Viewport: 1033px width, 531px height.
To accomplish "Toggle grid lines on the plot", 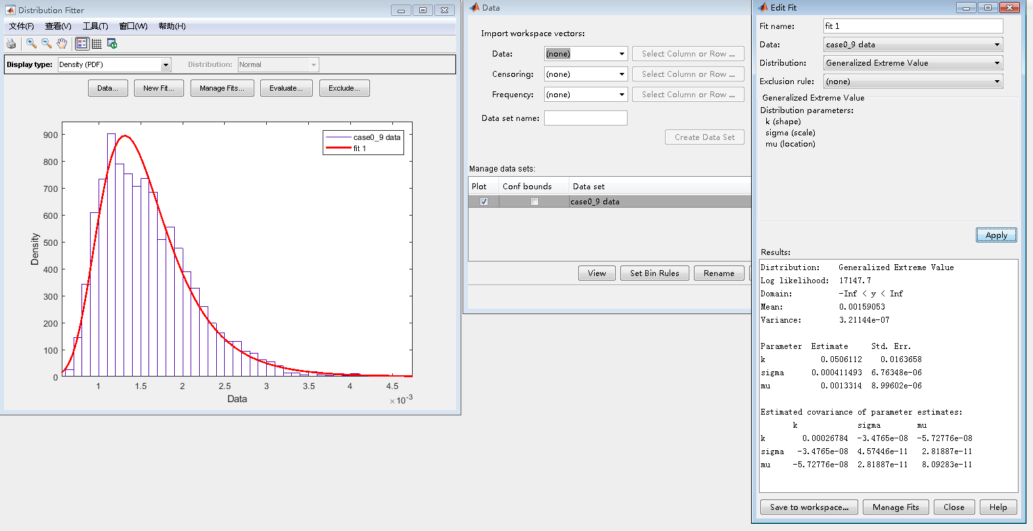I will [x=97, y=43].
